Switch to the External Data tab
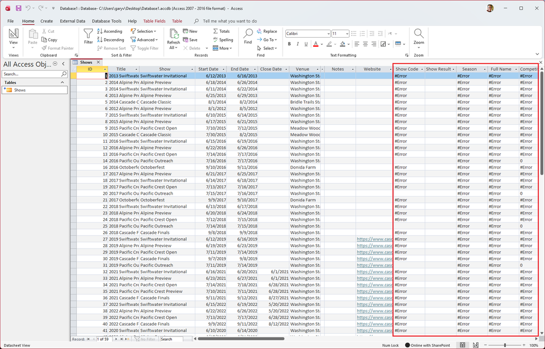545x349 pixels. click(x=73, y=21)
